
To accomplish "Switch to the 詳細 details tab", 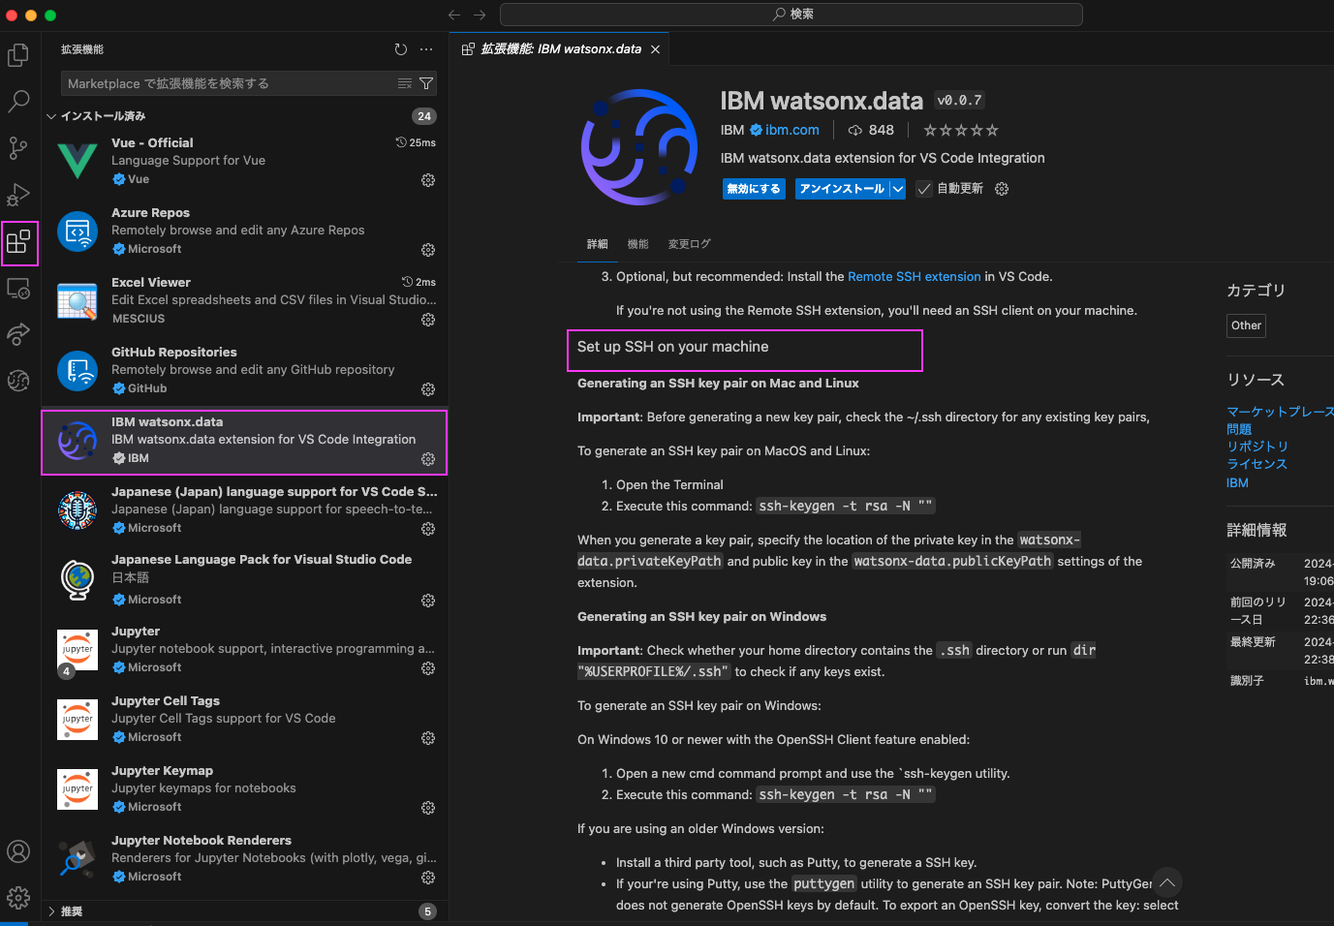I will pos(598,244).
